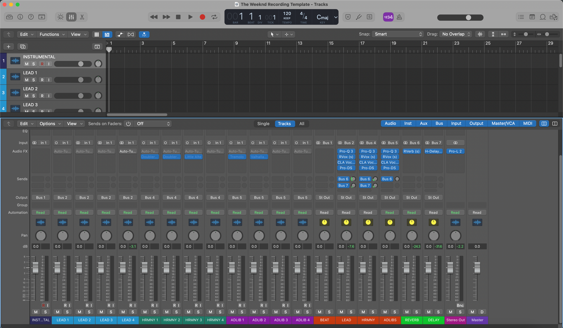Open the Snap Smart dropdown

(x=398, y=34)
